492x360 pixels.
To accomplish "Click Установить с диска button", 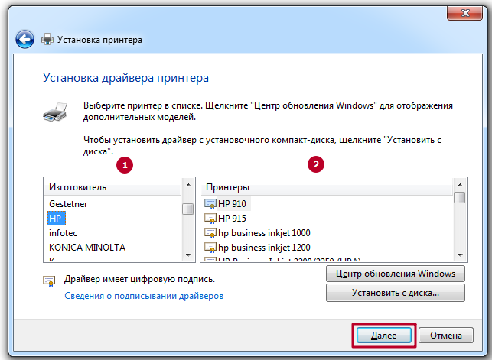I will (396, 293).
